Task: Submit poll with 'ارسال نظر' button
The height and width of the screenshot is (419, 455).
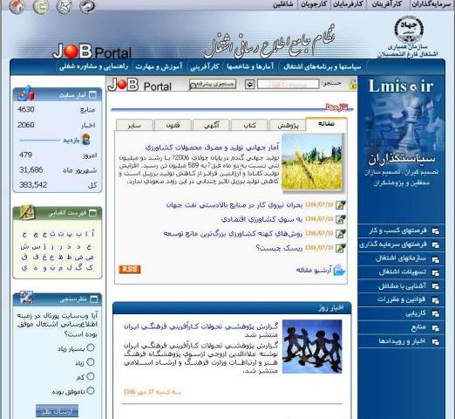Action: (57, 411)
